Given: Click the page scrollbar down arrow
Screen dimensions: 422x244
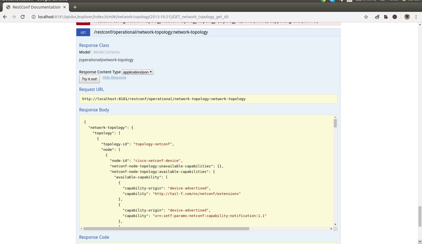Looking at the screenshot, I should [x=420, y=242].
